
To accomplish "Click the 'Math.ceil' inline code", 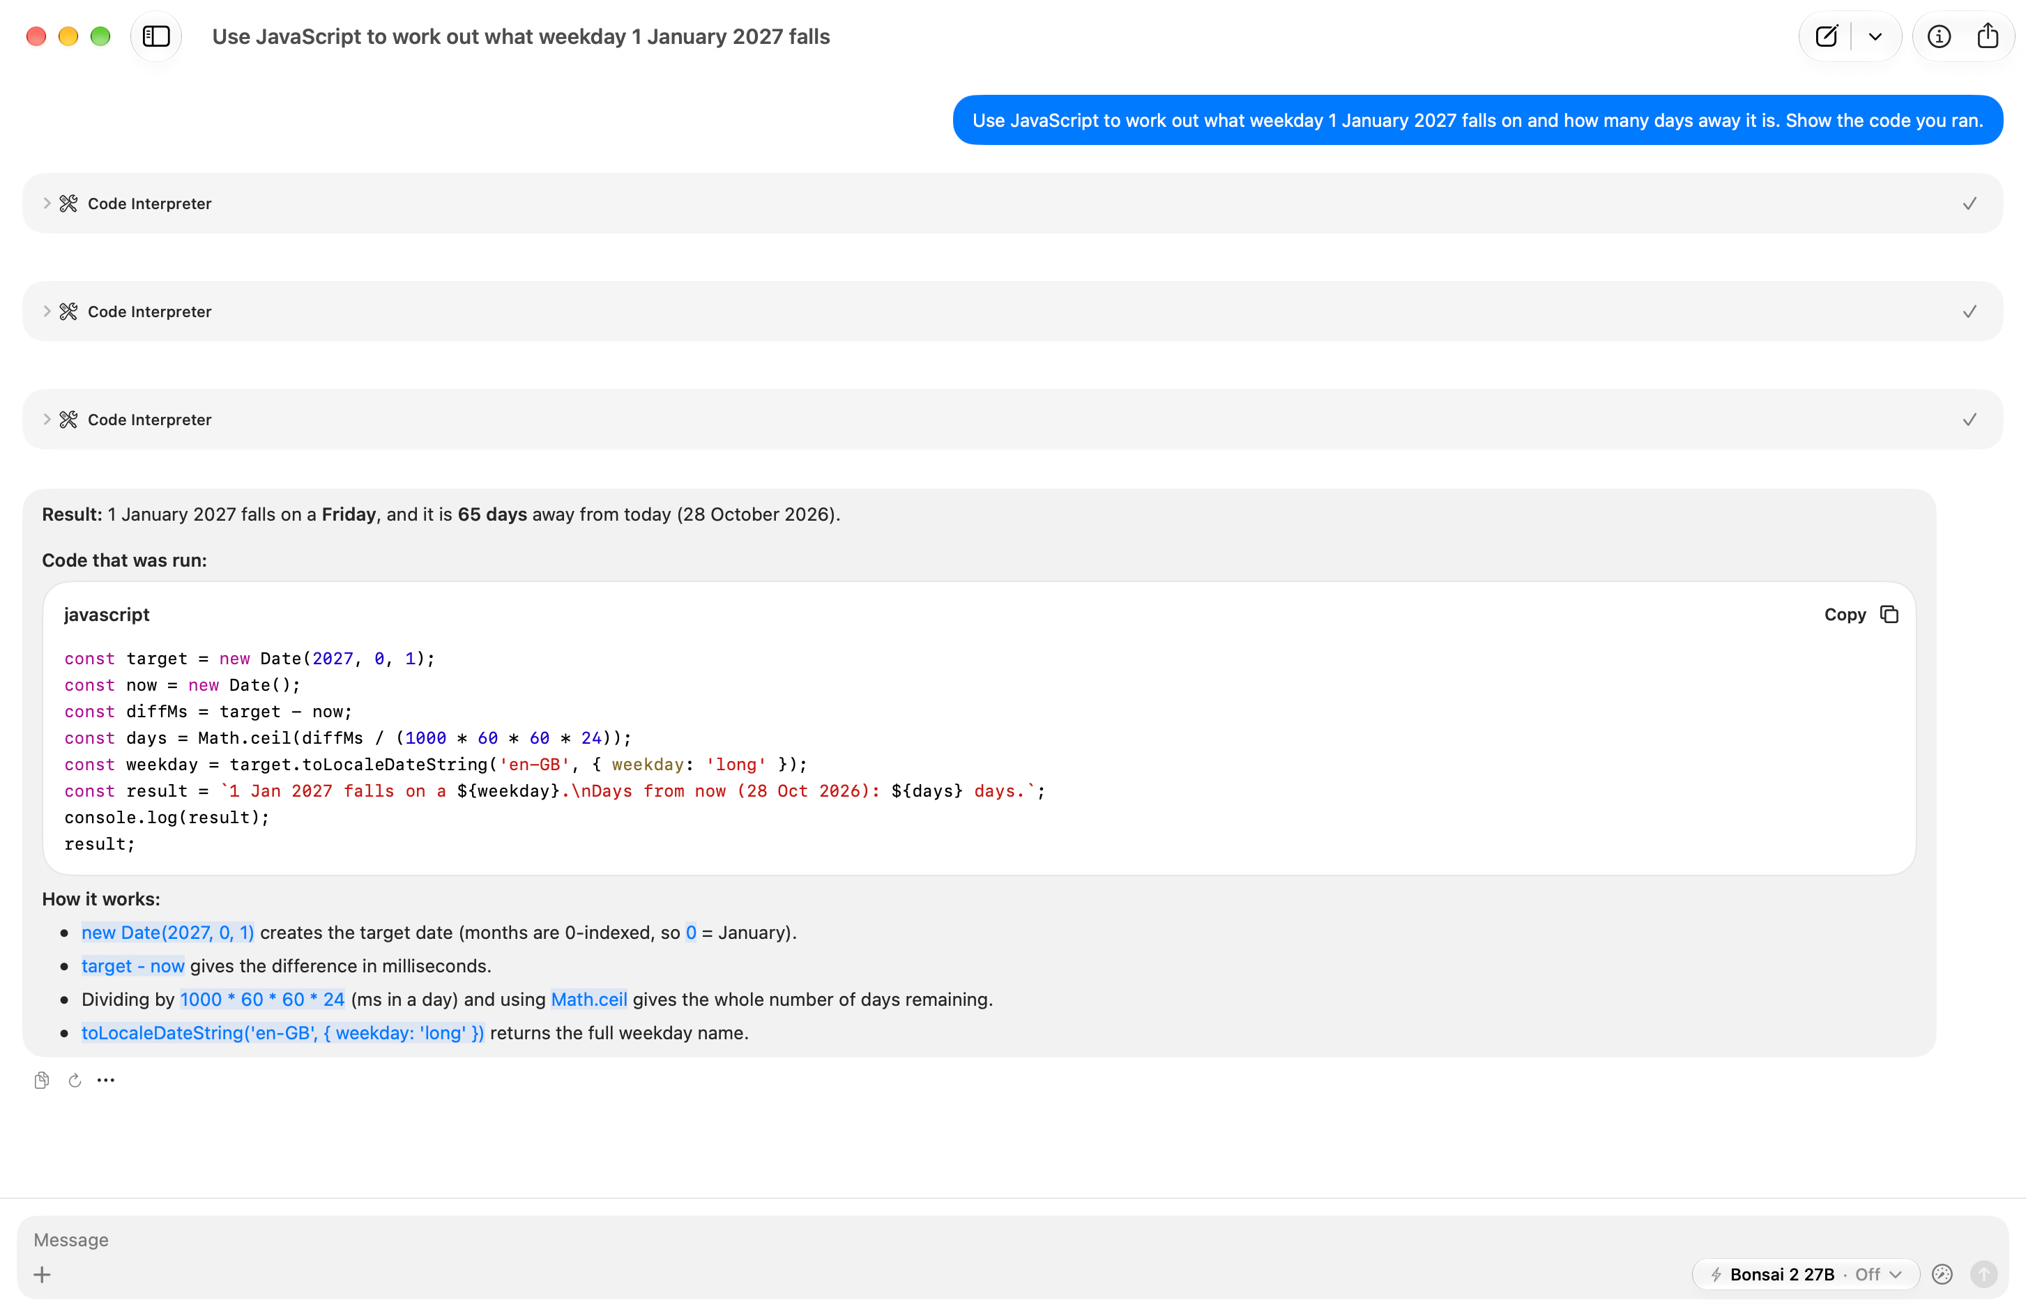I will click(x=589, y=1000).
